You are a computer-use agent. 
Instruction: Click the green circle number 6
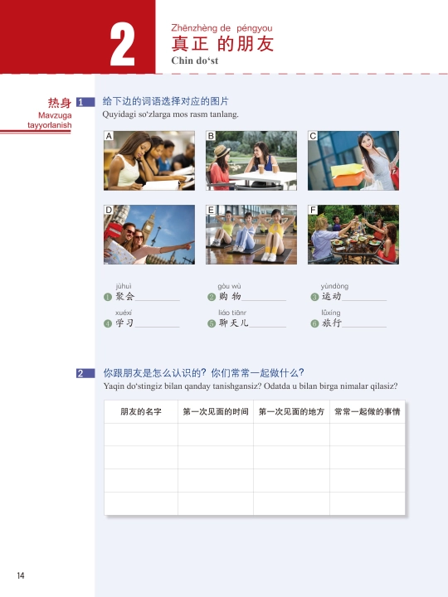click(x=314, y=323)
